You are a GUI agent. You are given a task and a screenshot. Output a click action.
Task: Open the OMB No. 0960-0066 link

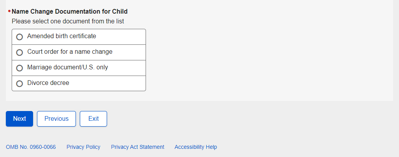coord(31,147)
